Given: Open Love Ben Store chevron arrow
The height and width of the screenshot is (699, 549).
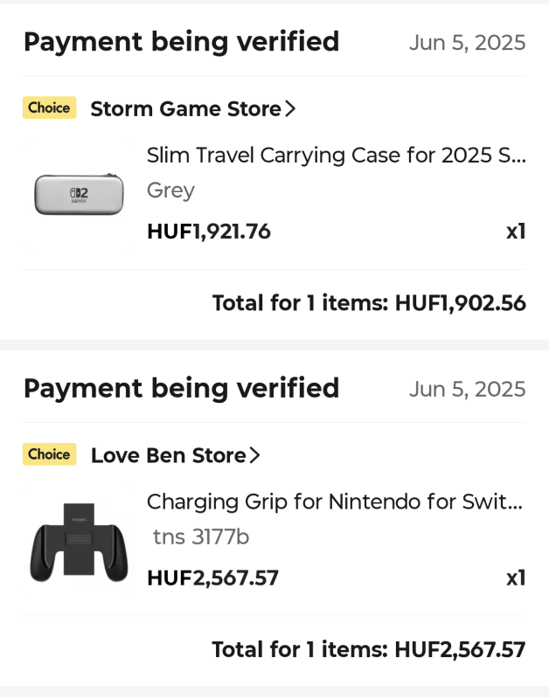Looking at the screenshot, I should coord(254,455).
